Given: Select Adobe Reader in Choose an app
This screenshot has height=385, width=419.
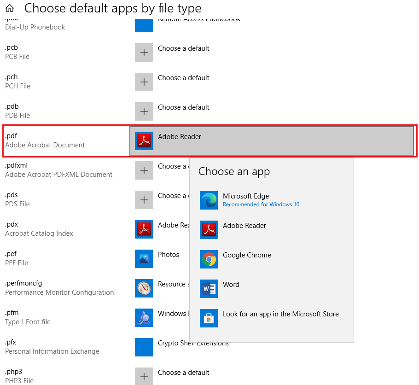Looking at the screenshot, I should pos(272,230).
